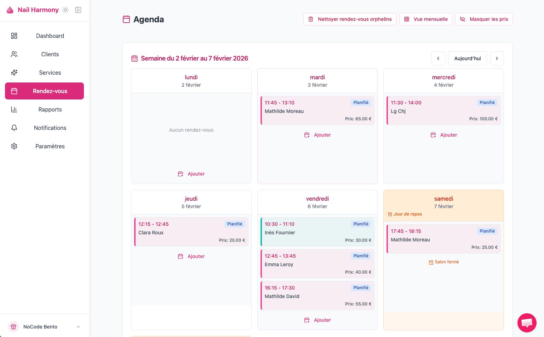Open the chat bubble in the corner

click(x=527, y=322)
